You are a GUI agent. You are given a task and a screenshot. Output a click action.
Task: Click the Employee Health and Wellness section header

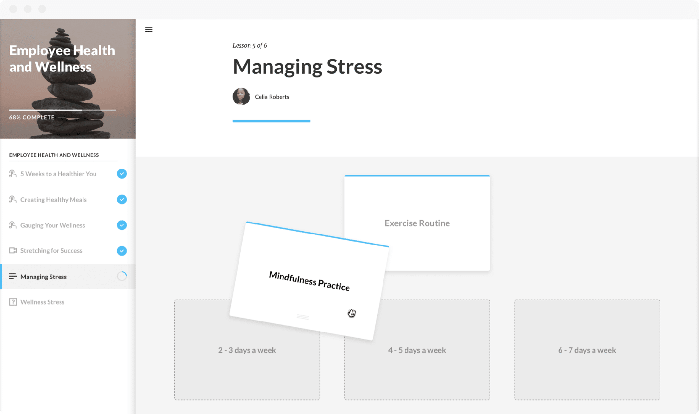pos(54,155)
